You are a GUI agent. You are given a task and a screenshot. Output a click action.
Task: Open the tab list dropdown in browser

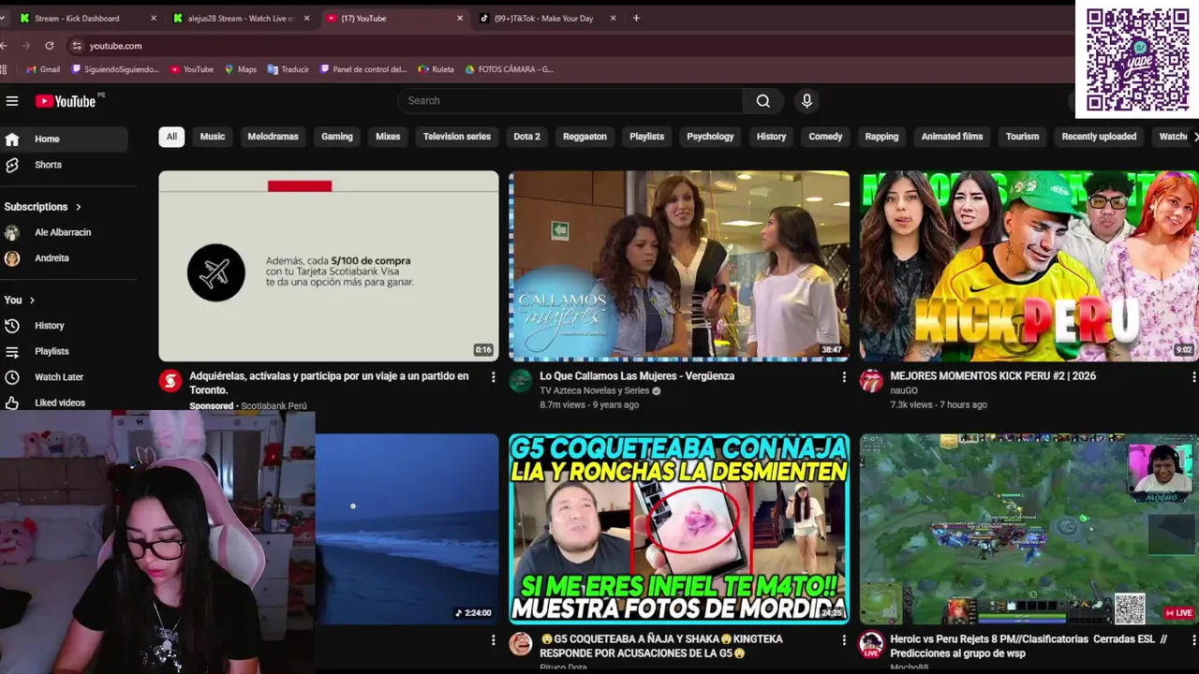[4, 18]
